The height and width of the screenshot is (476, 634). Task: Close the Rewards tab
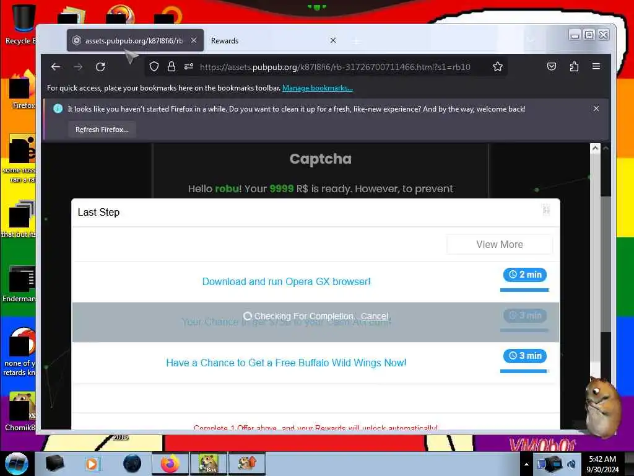(332, 40)
